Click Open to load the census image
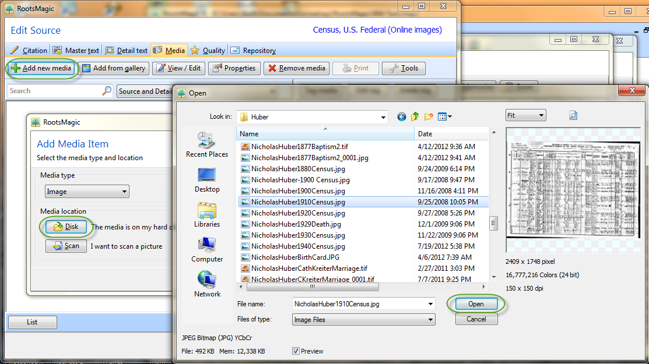The width and height of the screenshot is (649, 364). point(476,304)
